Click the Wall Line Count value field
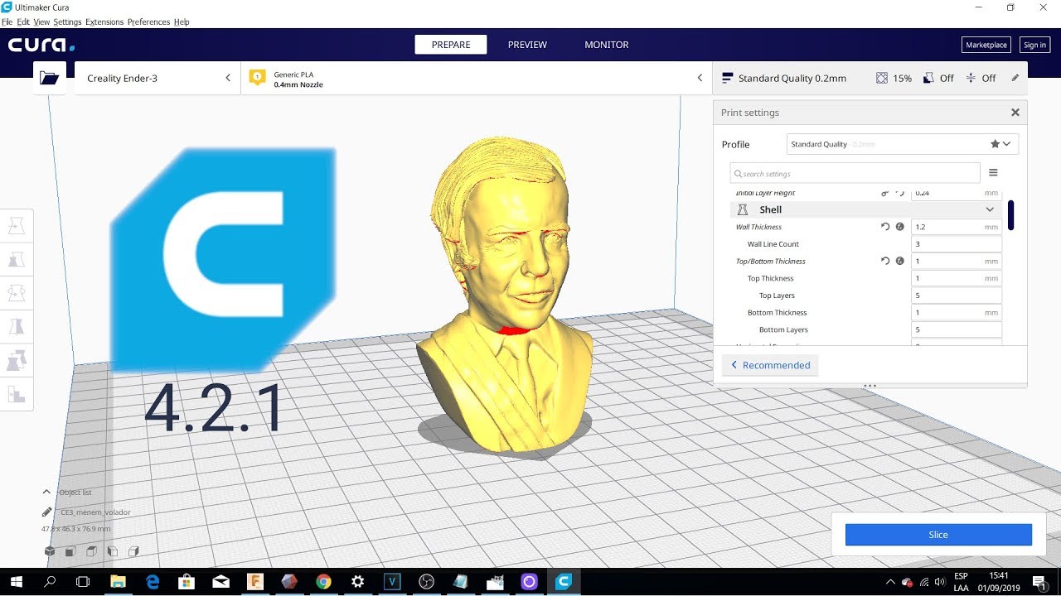 [956, 244]
